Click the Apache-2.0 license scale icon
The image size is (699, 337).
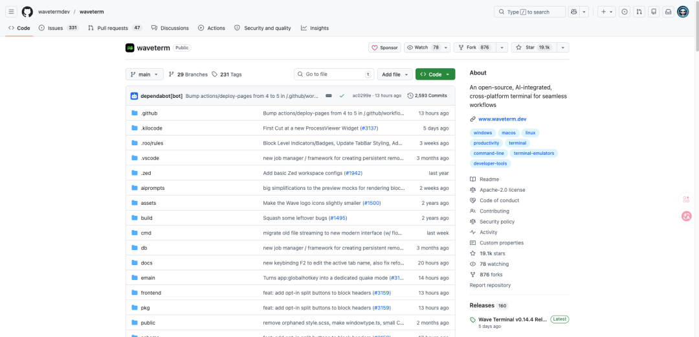click(473, 190)
